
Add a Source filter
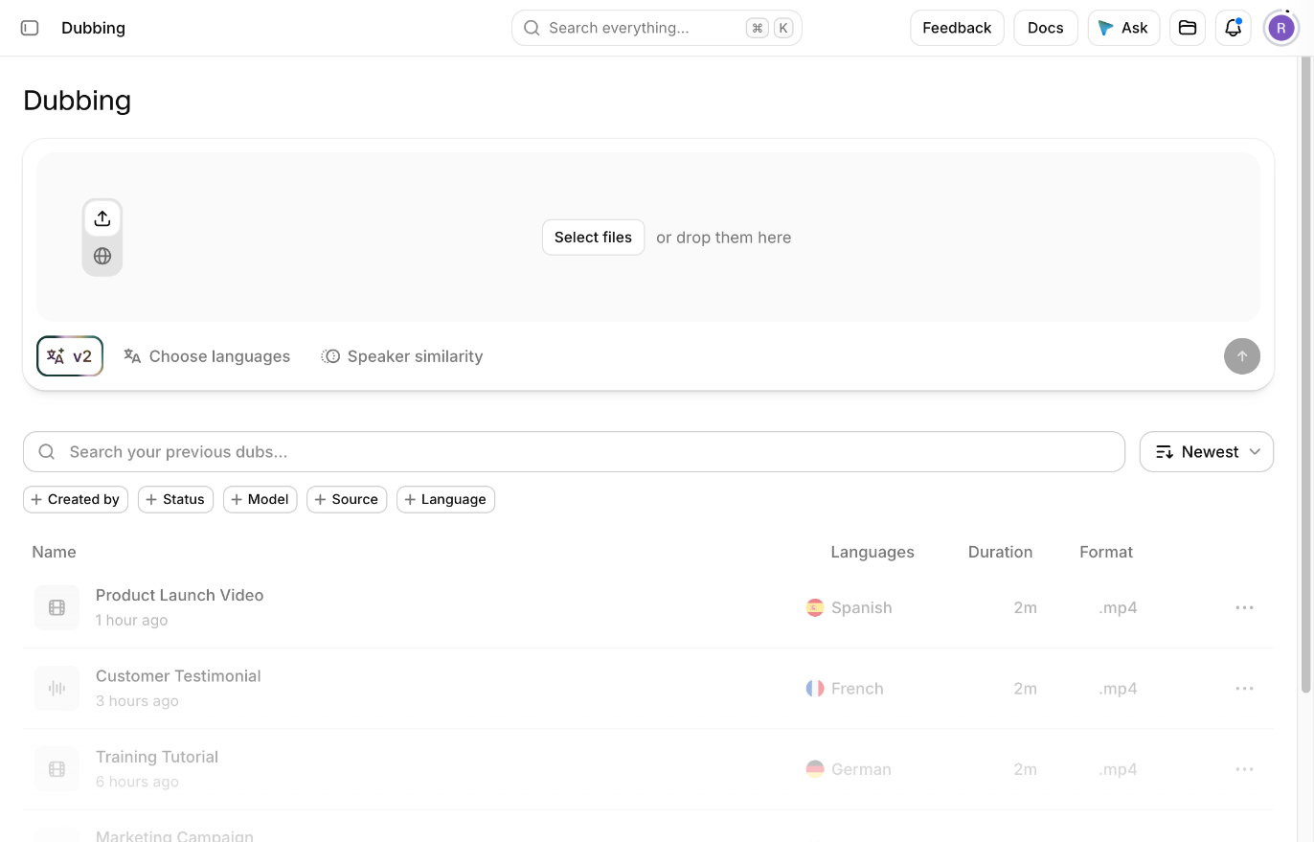347,499
